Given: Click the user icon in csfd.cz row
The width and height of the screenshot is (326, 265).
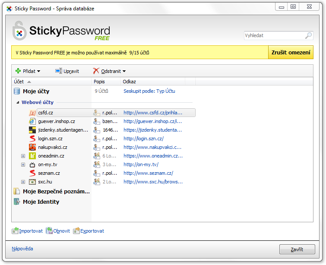Looking at the screenshot, I should tap(97, 113).
